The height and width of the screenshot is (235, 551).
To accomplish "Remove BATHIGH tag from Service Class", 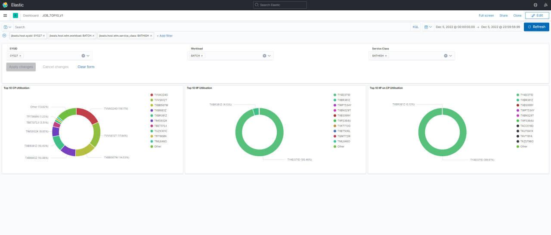I will [386, 56].
